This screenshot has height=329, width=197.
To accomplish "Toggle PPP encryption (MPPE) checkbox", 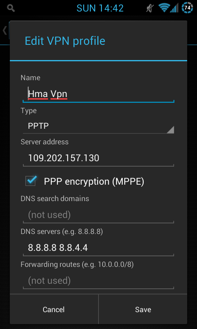I will [31, 181].
